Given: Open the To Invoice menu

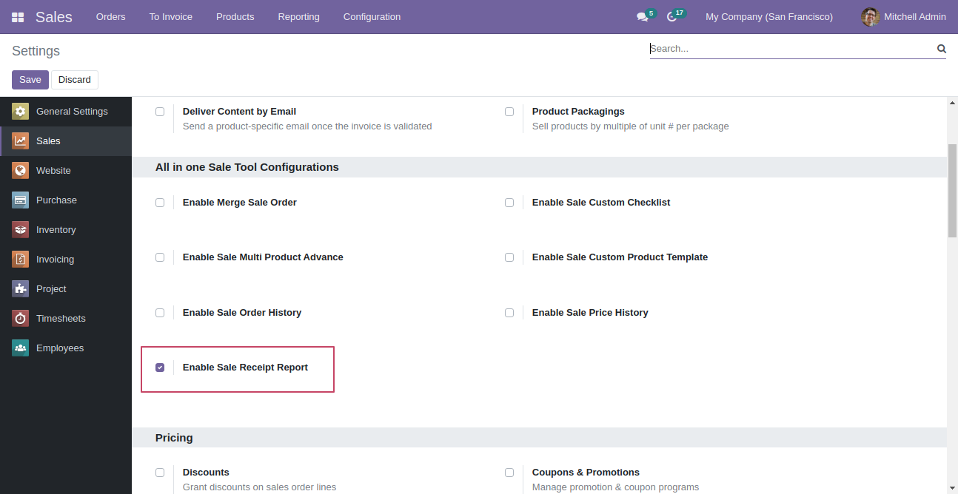Looking at the screenshot, I should (171, 17).
